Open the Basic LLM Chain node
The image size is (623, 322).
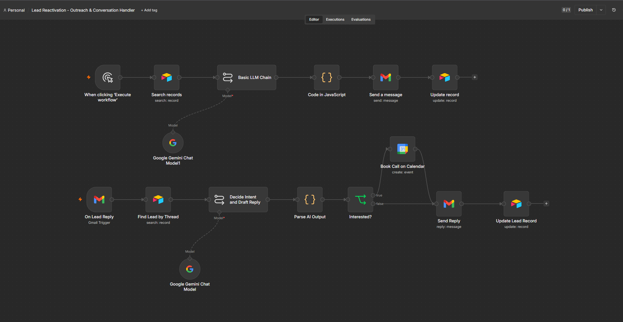coord(247,77)
